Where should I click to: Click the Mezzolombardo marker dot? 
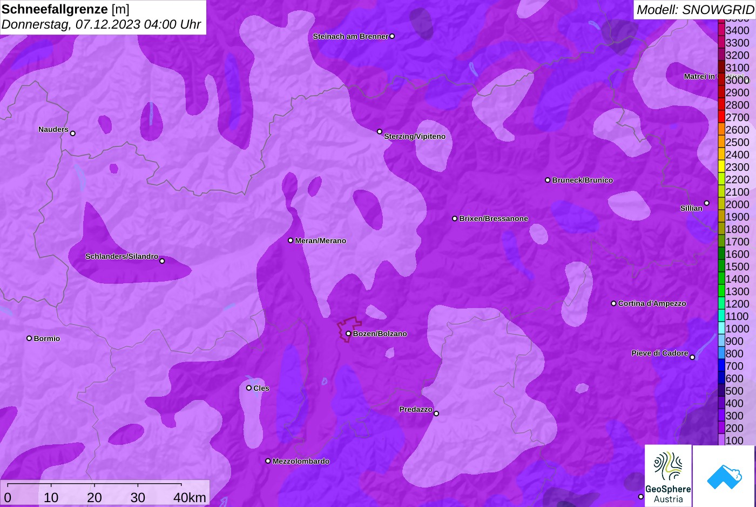coord(268,461)
